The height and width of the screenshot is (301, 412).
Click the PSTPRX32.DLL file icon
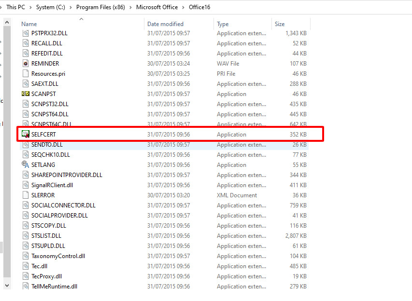[x=26, y=33]
